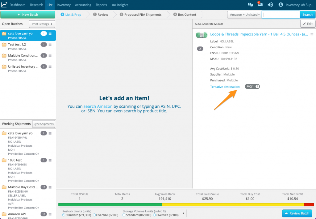Screen dimensions: 316x219
Task: Click folder icon of '1030 test' shipment
Action: 4,160
